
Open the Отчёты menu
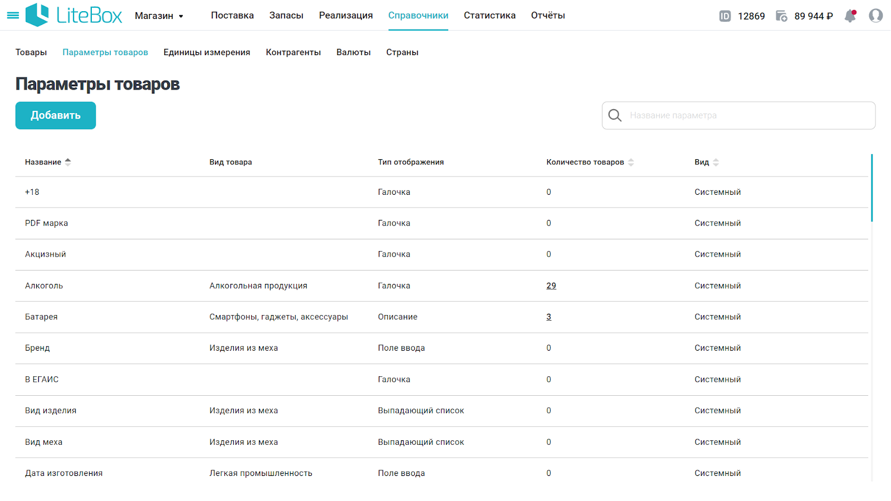pyautogui.click(x=548, y=16)
